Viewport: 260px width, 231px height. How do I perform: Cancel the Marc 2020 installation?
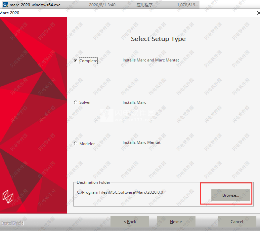tap(237, 221)
